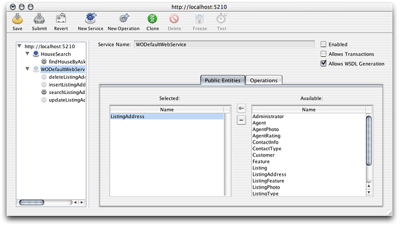Click the minus remove entity button

pyautogui.click(x=241, y=120)
